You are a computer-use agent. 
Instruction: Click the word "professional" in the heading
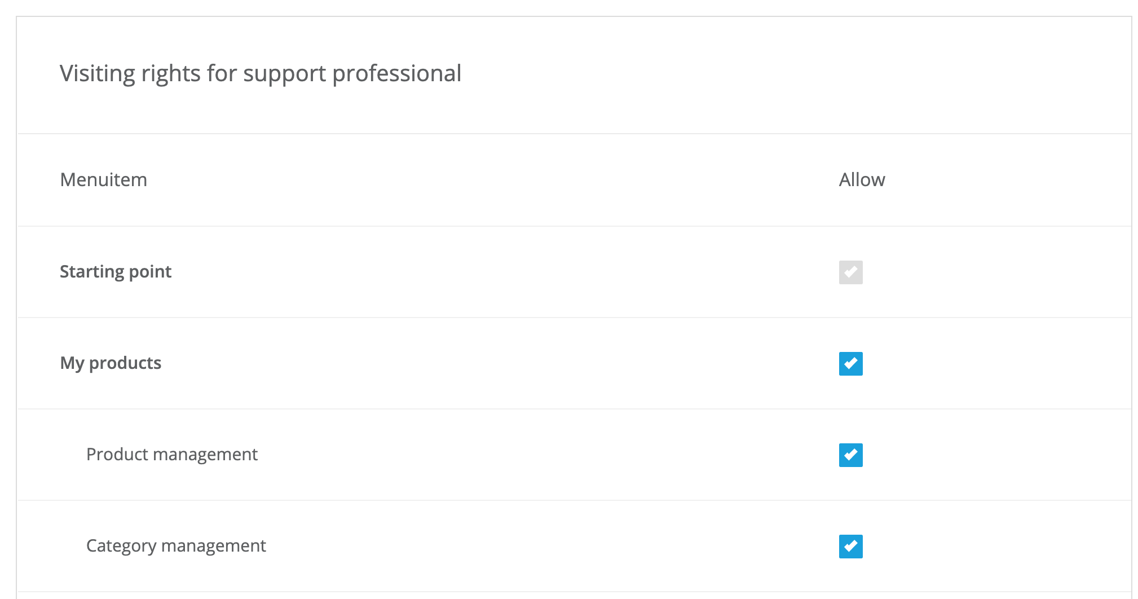pos(396,74)
